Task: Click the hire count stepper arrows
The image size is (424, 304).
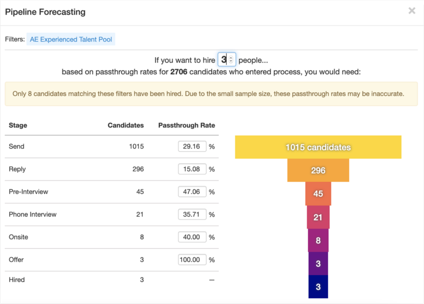Action: [231, 60]
